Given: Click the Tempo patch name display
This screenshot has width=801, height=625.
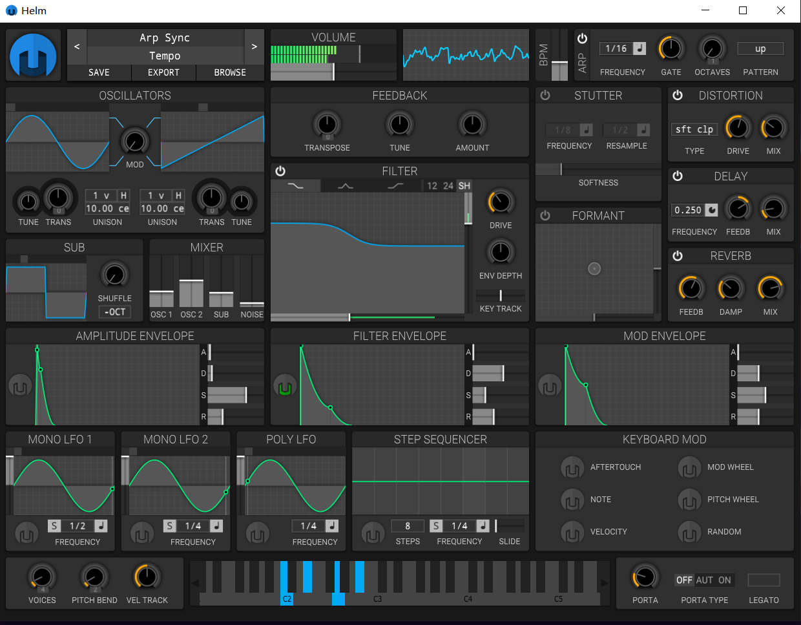Looking at the screenshot, I should (x=165, y=56).
